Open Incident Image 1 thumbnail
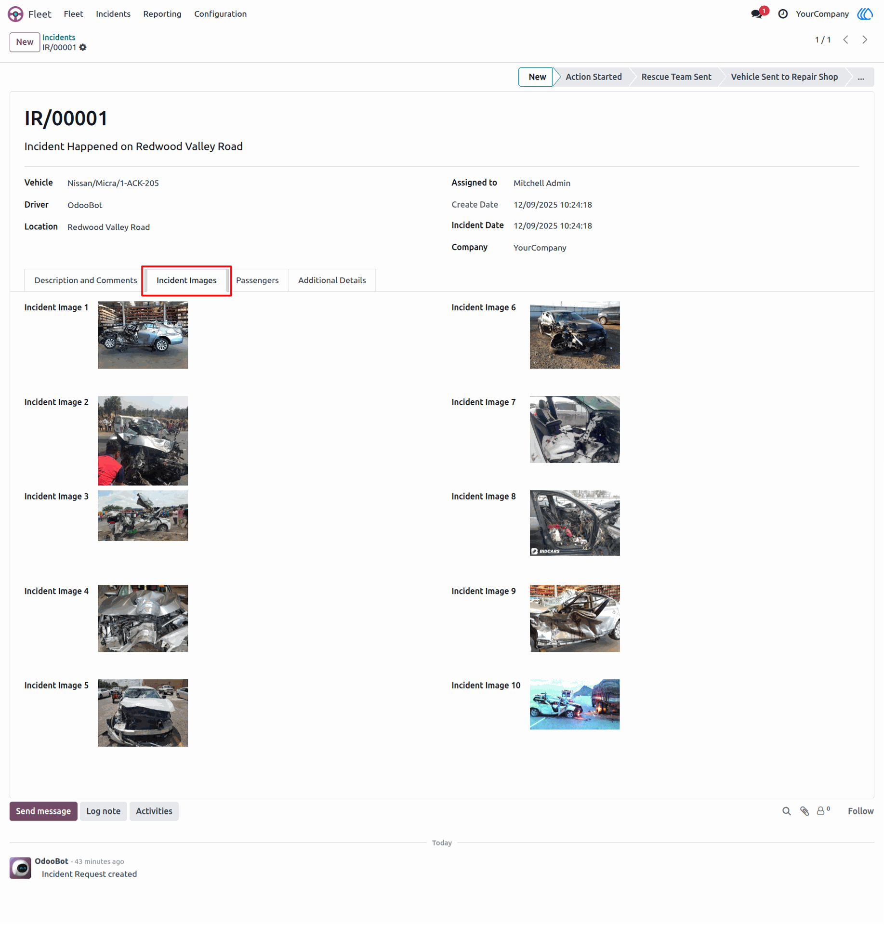Viewport: 884px width, 925px height. [x=143, y=335]
